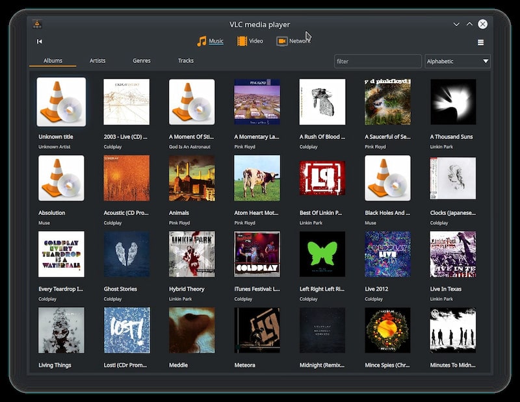
Task: Open the album Hybrid Theory by Linkin Park
Action: (192, 253)
